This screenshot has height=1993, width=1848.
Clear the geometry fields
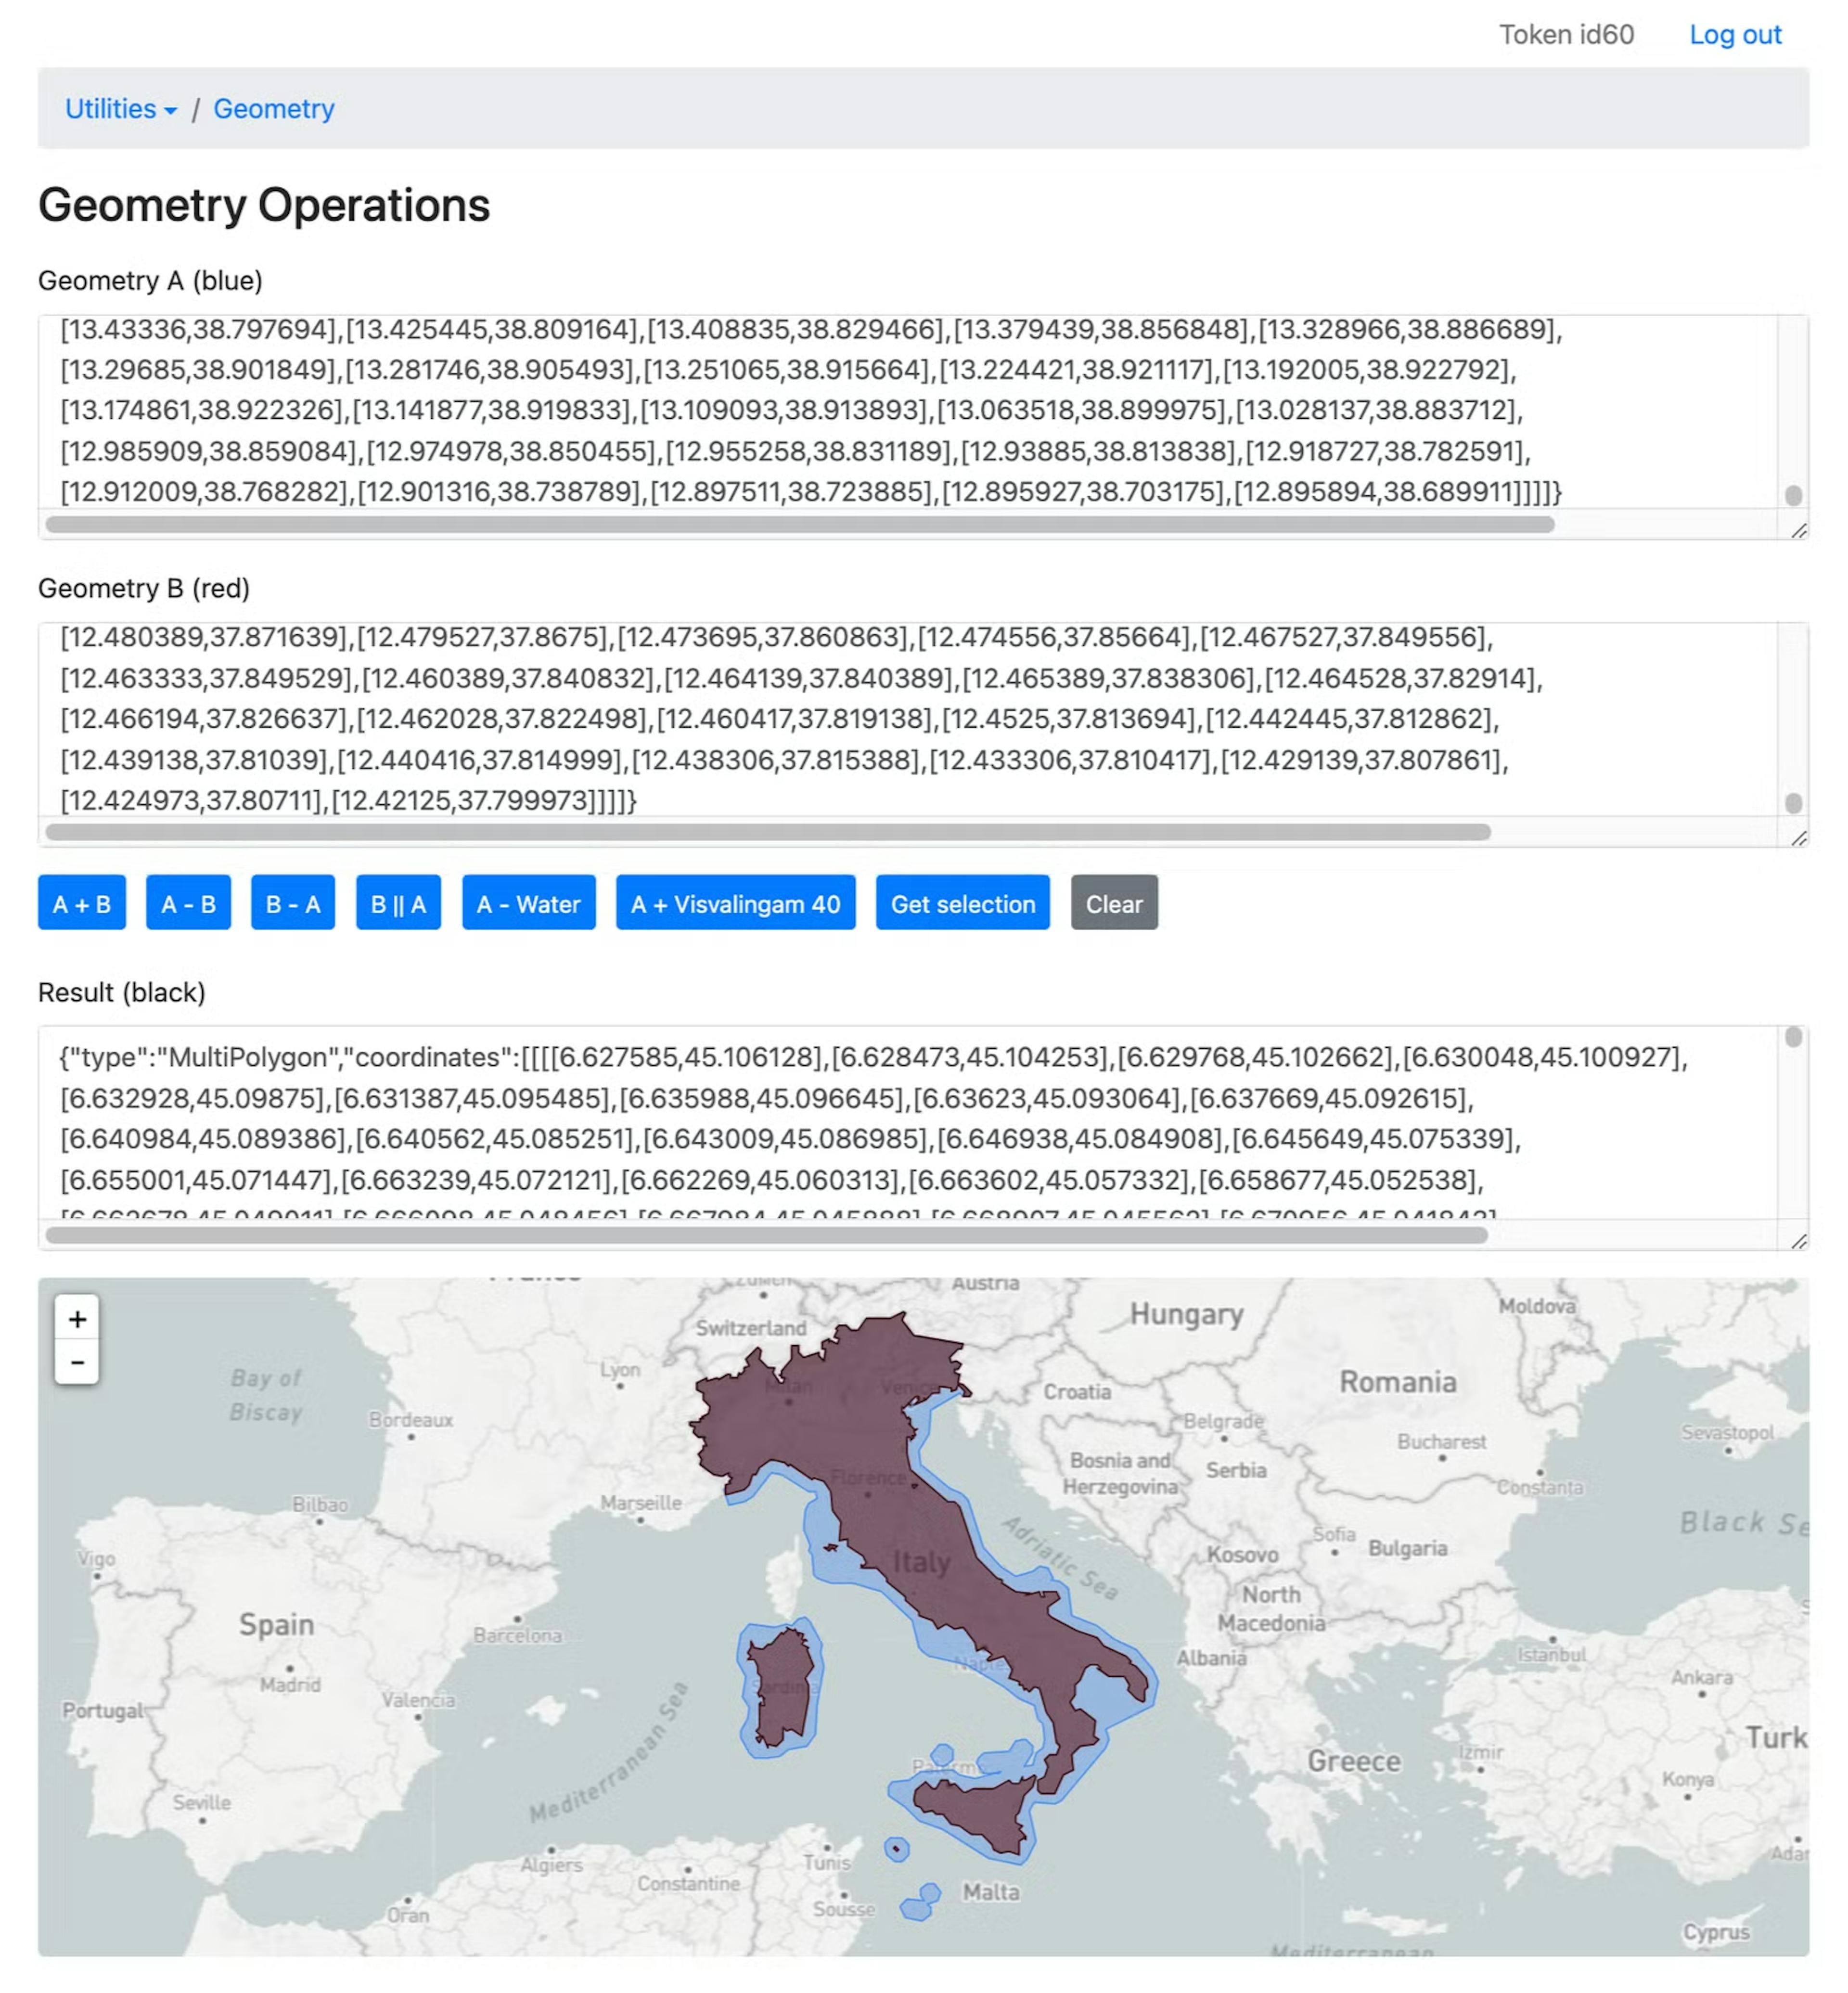[1114, 903]
